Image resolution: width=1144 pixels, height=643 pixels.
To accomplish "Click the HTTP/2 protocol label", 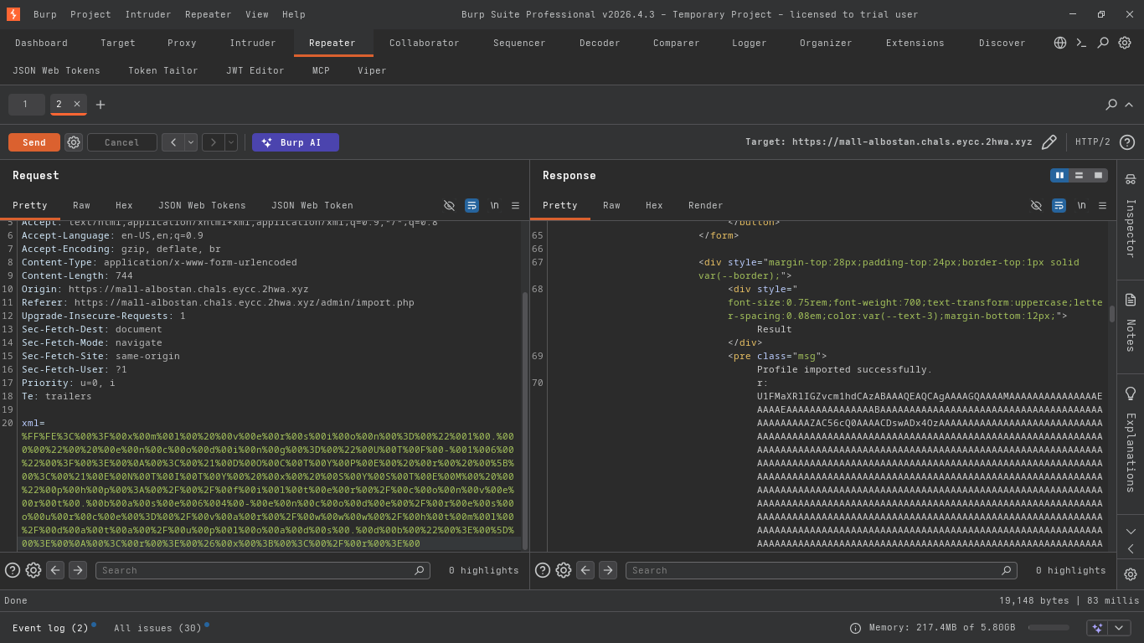I will (1093, 142).
